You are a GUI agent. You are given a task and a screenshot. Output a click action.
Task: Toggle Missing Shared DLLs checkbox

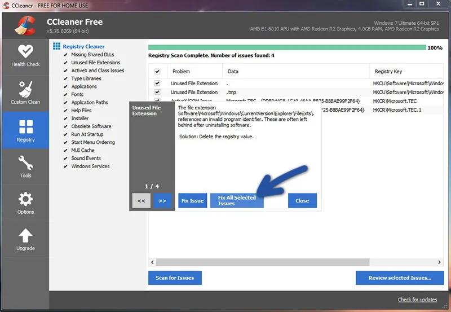coord(65,55)
